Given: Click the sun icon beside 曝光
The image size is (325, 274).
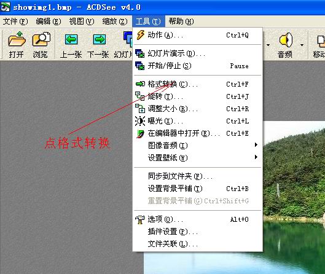Looking at the screenshot, I should click(x=140, y=121).
